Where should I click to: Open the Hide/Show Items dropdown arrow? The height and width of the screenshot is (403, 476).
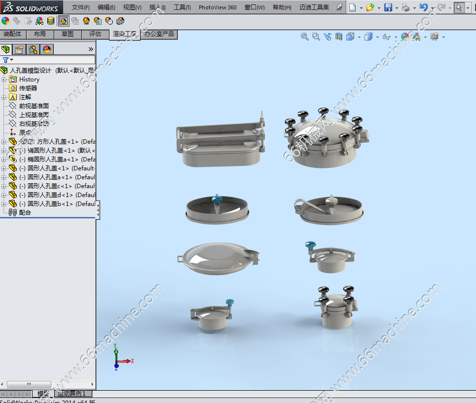(x=396, y=37)
